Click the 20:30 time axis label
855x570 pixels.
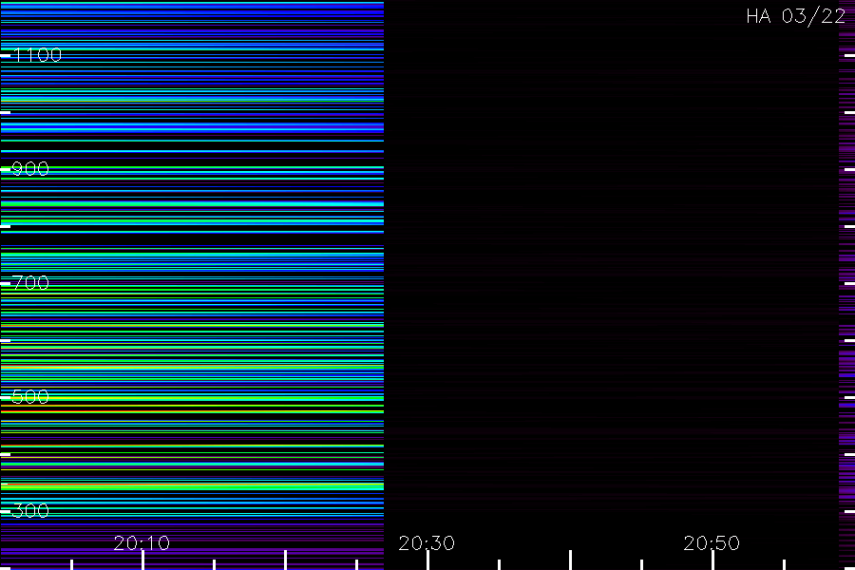coord(427,543)
